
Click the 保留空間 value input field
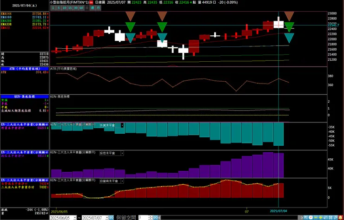[143, 218]
